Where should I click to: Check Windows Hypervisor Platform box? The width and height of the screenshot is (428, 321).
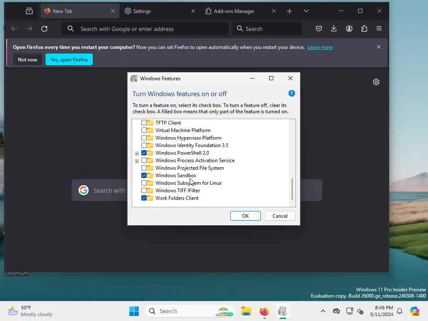144,138
